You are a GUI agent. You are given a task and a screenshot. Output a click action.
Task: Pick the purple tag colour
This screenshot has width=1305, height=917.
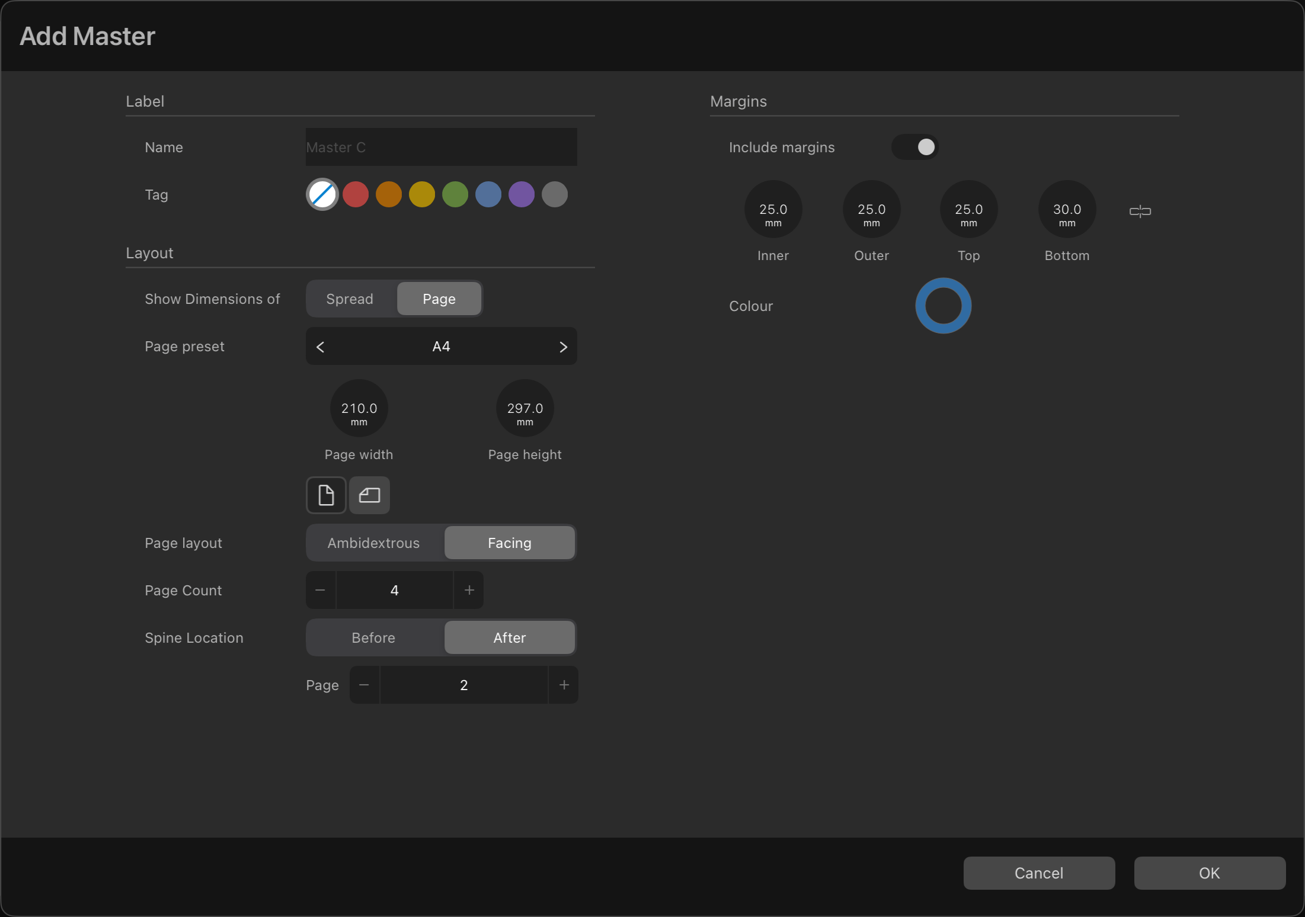click(522, 194)
